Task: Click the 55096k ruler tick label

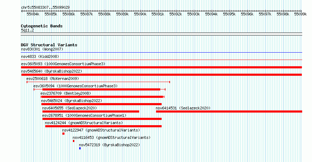Action: pos(247,14)
